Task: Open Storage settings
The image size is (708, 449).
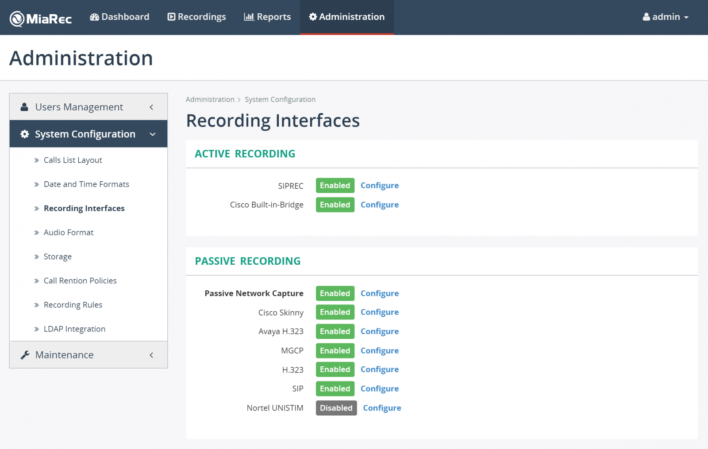Action: click(x=58, y=257)
